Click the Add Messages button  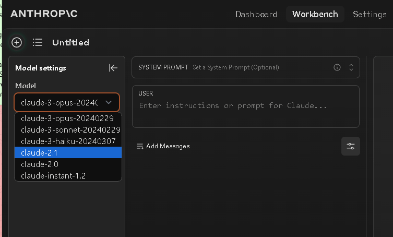tap(163, 146)
